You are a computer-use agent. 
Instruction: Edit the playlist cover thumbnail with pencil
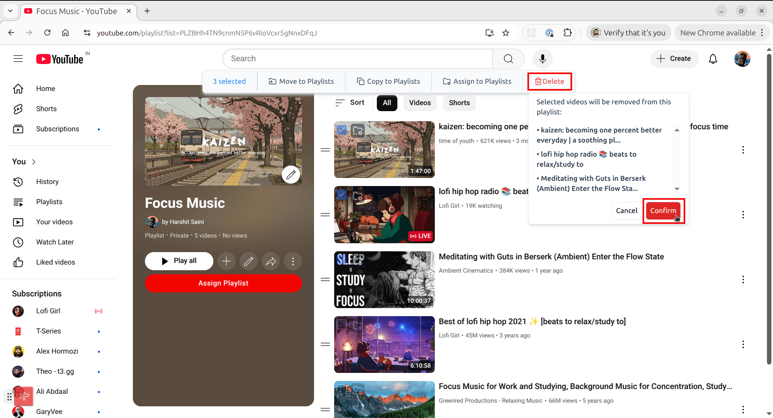click(291, 174)
